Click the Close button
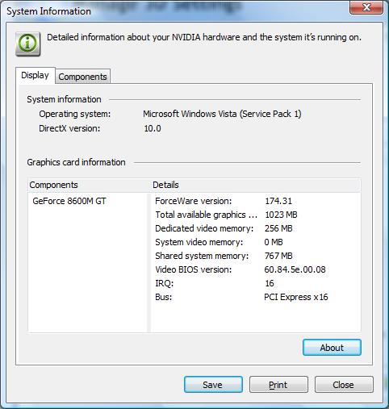The width and height of the screenshot is (389, 409). 344,385
